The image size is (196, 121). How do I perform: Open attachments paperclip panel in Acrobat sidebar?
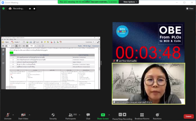(3, 59)
